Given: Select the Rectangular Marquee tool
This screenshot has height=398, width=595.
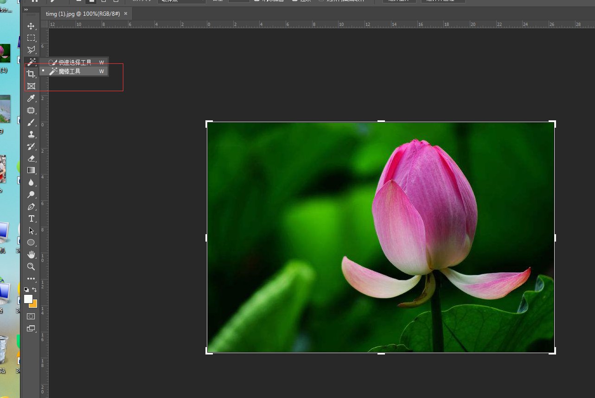Looking at the screenshot, I should click(x=31, y=38).
